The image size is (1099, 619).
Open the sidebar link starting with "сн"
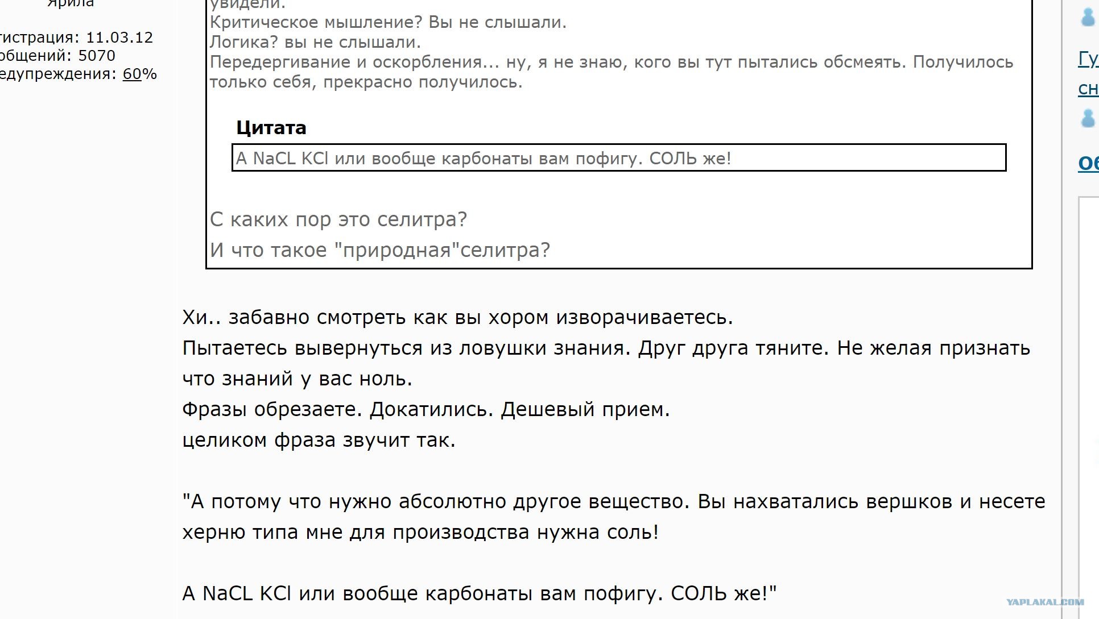pyautogui.click(x=1088, y=88)
